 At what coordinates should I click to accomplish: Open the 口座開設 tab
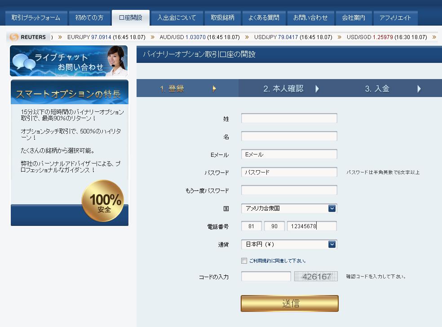pos(131,18)
